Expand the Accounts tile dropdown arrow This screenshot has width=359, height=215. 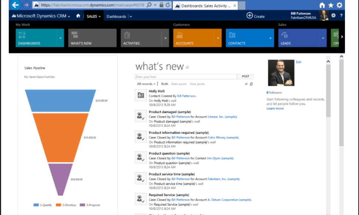click(218, 38)
